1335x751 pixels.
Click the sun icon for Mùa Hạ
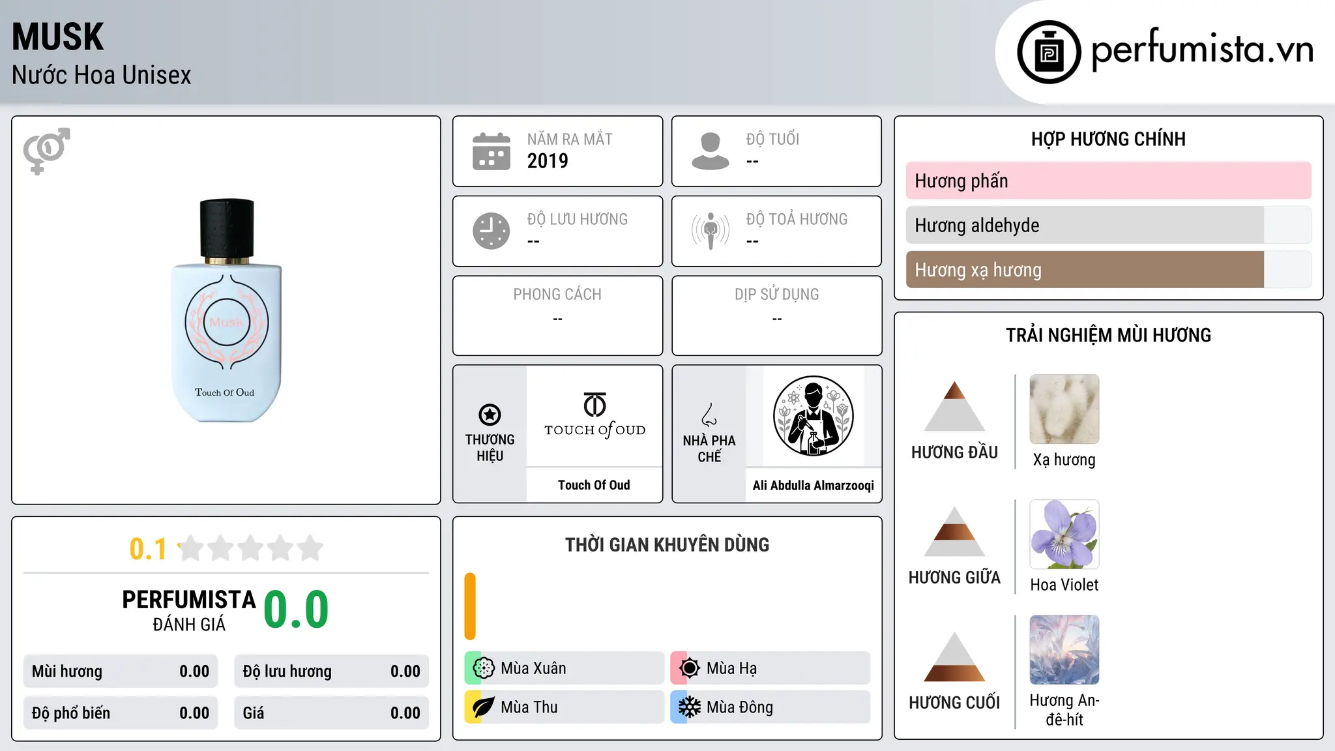690,668
